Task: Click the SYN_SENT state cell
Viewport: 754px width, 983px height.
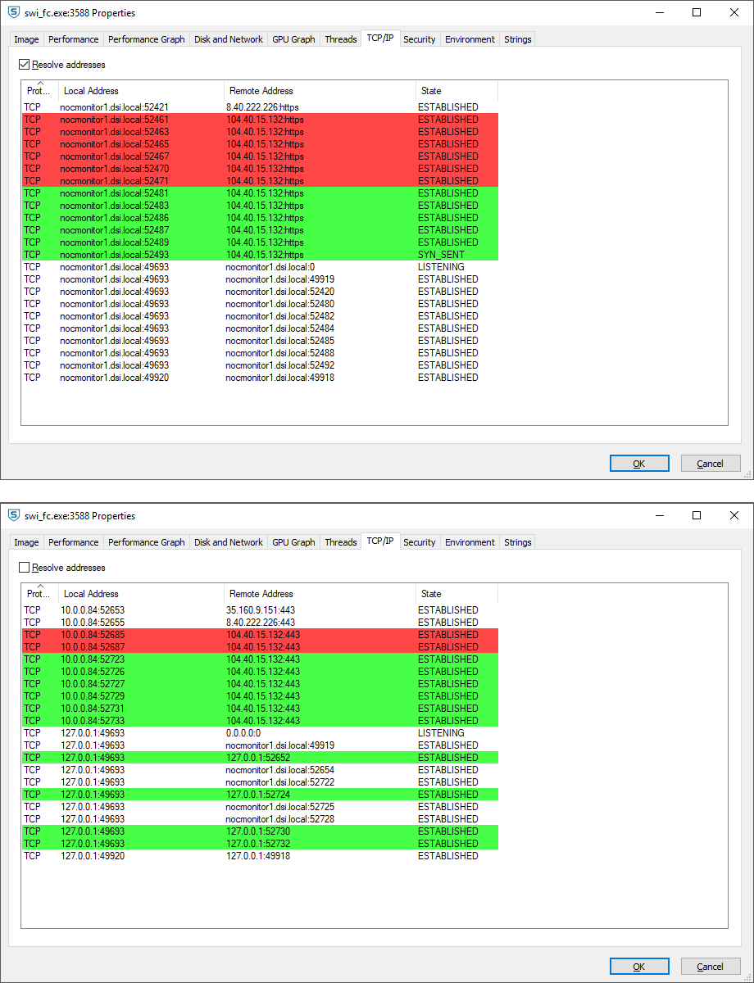Action: [x=441, y=255]
